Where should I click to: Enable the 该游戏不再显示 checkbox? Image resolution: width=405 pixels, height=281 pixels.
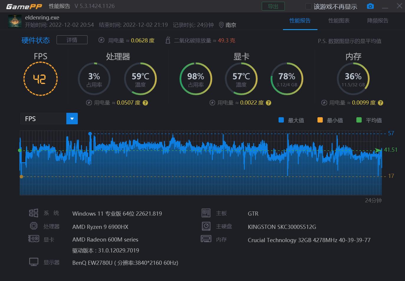coord(308,6)
